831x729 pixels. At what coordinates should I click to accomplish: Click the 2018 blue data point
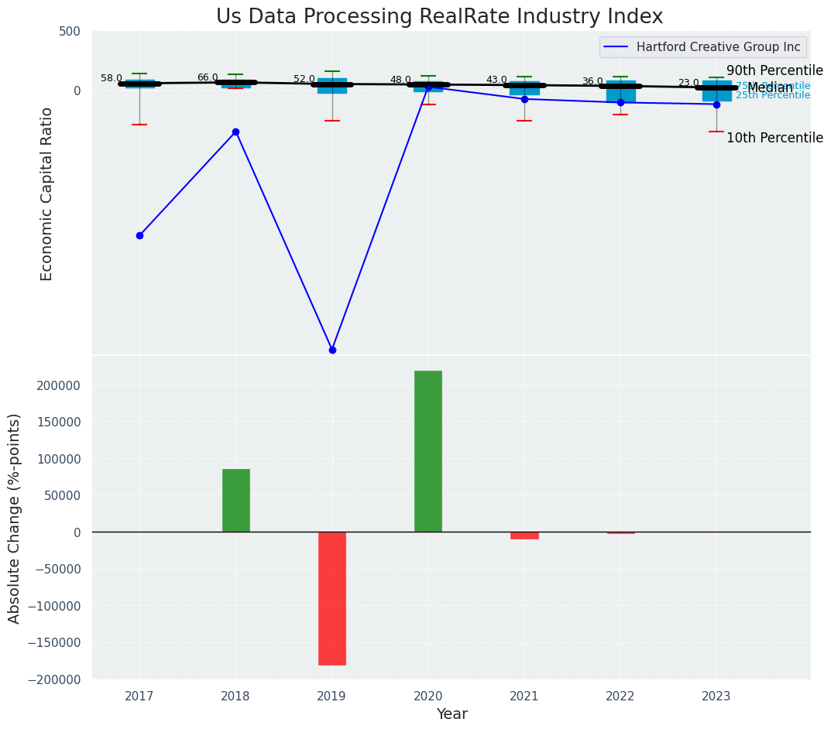(235, 132)
